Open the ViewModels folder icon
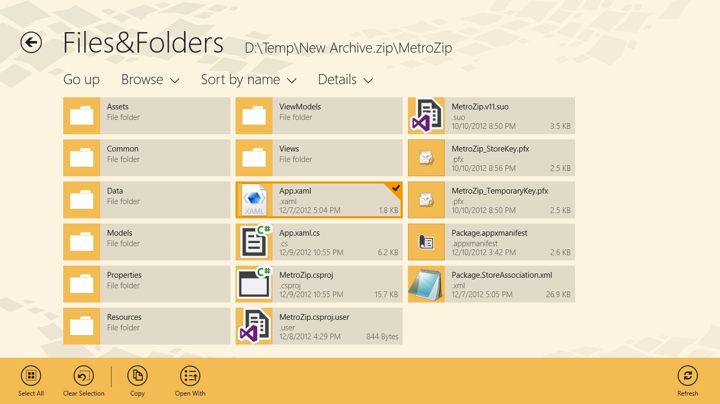This screenshot has height=404, width=720. click(x=254, y=116)
